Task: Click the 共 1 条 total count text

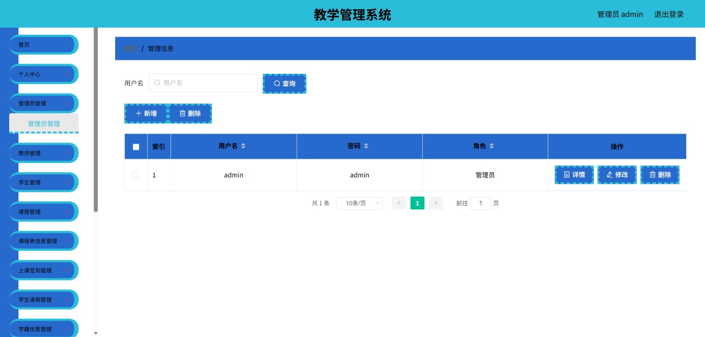Action: (321, 203)
